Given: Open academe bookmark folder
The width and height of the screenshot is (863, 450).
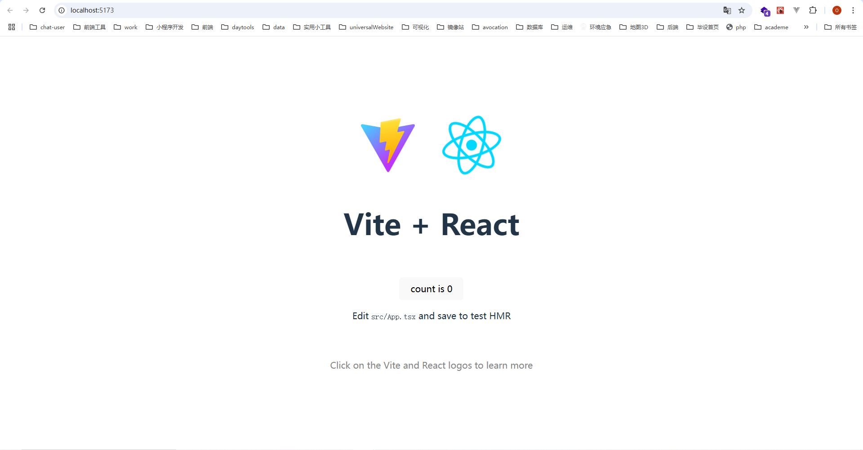Looking at the screenshot, I should click(771, 27).
